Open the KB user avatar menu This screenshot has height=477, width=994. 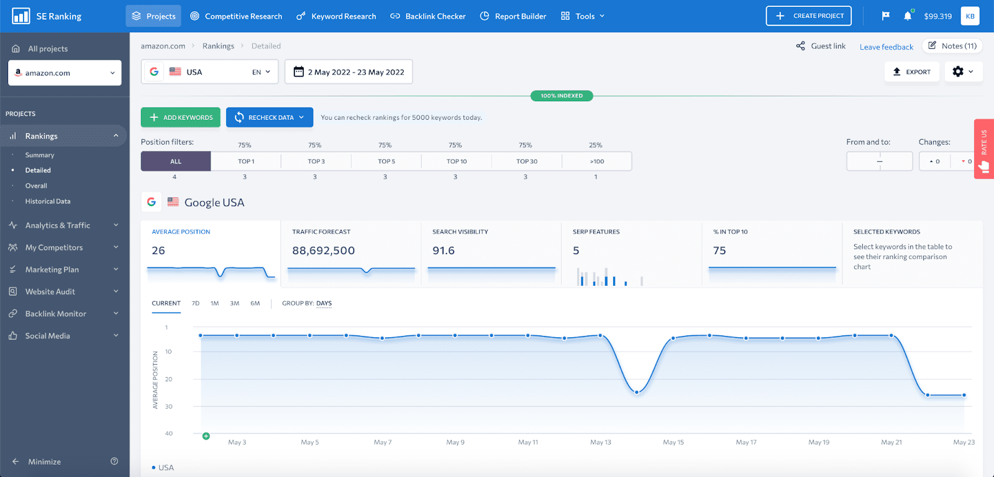(x=970, y=16)
